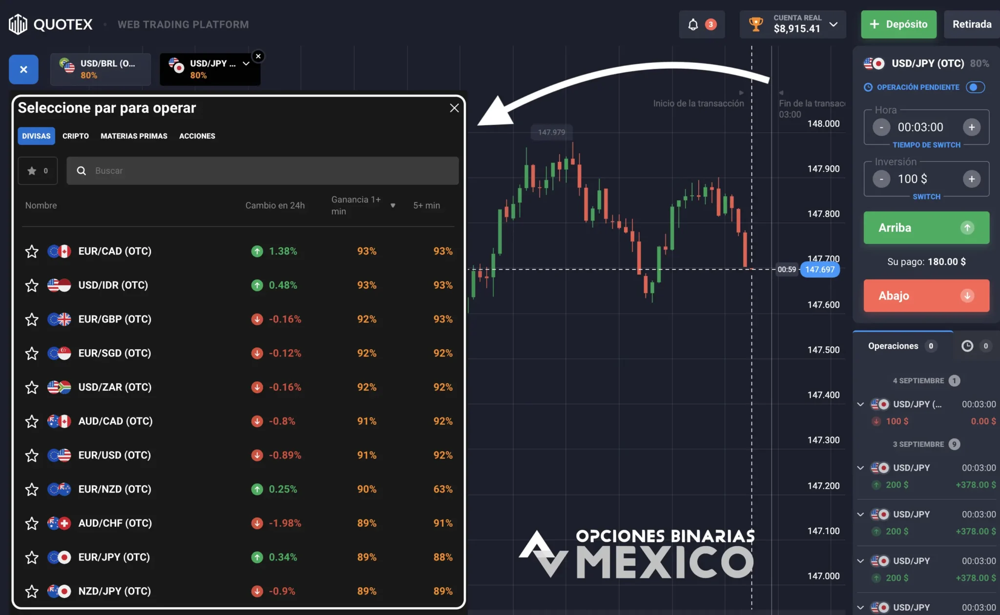Image resolution: width=1000 pixels, height=615 pixels.
Task: Click the Nombre column header
Action: tap(41, 206)
